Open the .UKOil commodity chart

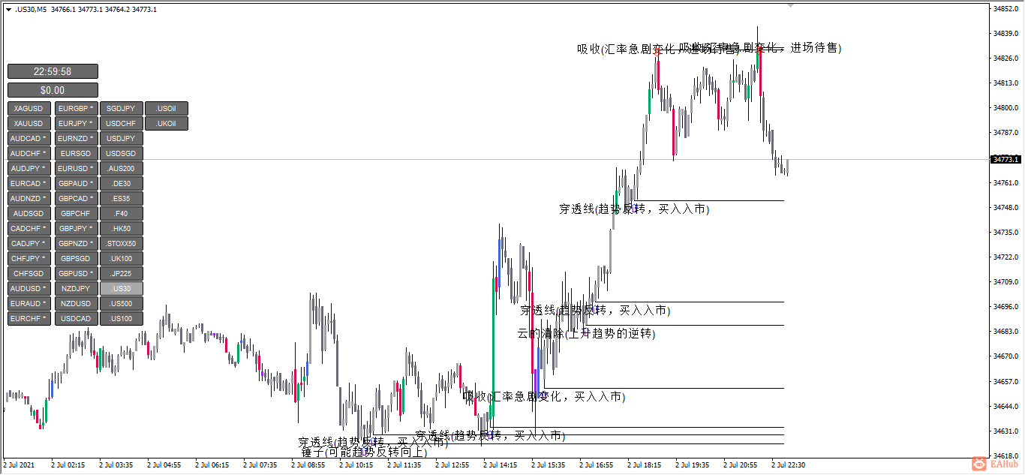[166, 124]
